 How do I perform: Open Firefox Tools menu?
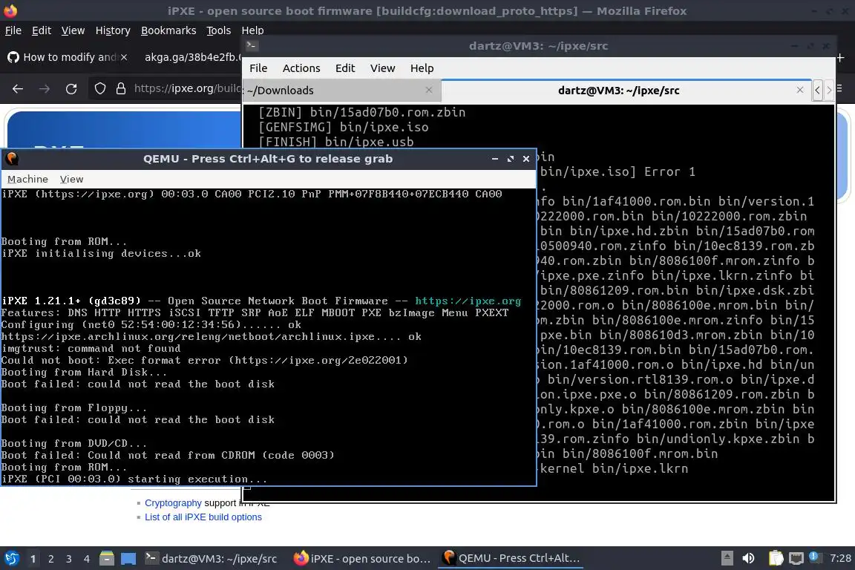[219, 30]
